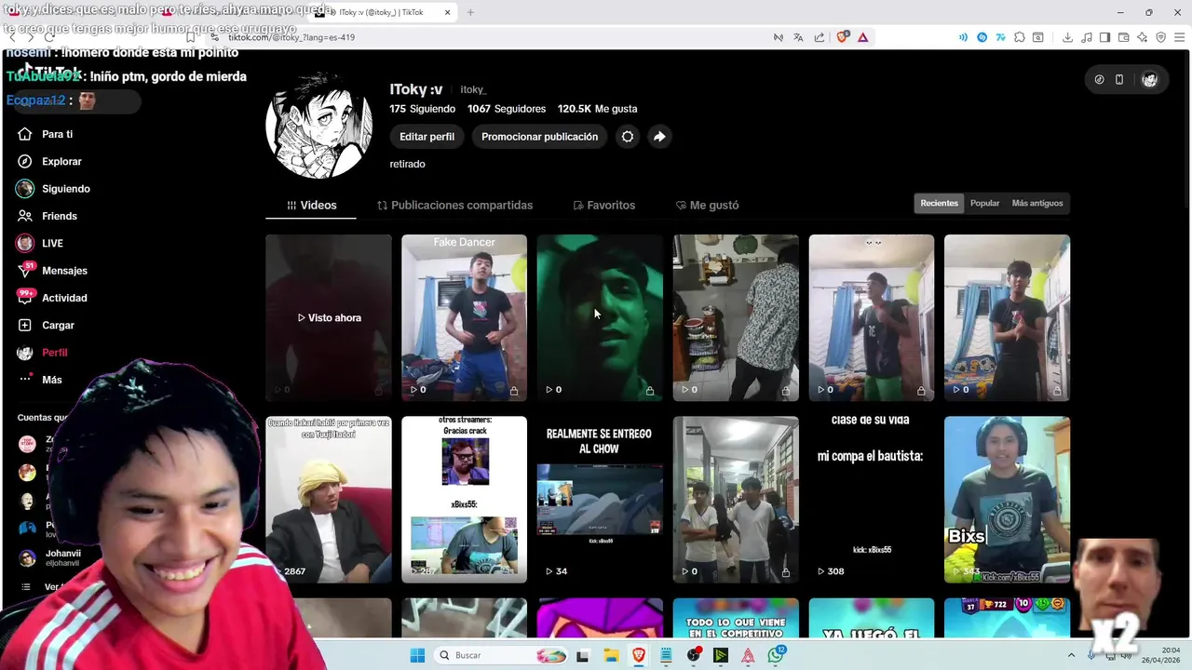Open the browser downloads icon
This screenshot has height=670, width=1192.
click(1067, 37)
